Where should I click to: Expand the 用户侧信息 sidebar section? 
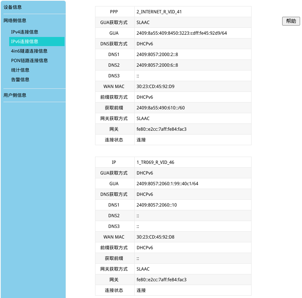click(15, 95)
